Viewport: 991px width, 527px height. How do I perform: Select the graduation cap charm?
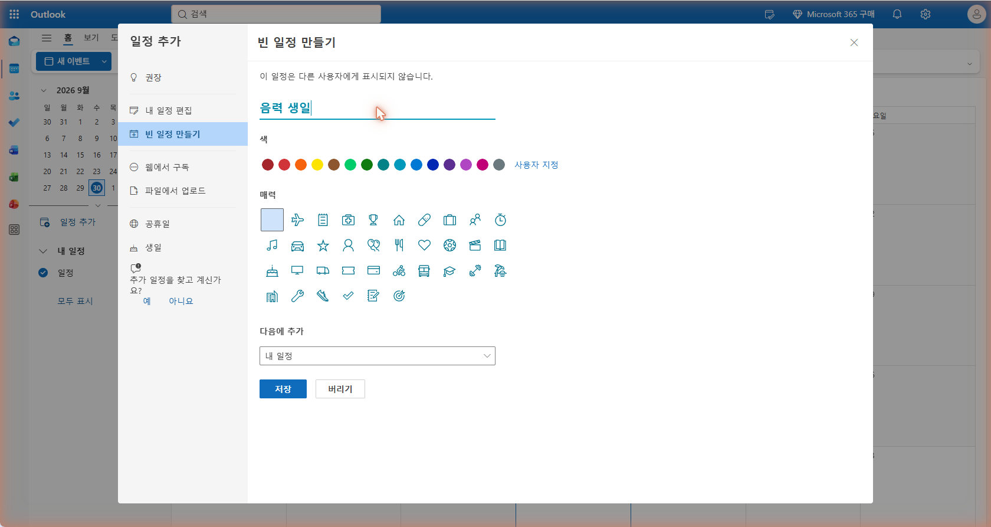point(449,271)
